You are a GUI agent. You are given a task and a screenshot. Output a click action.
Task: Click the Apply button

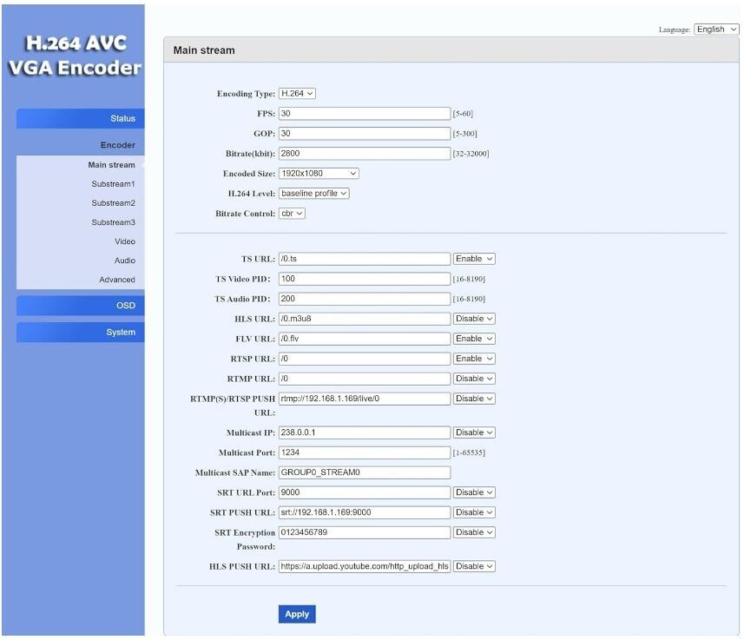(297, 613)
